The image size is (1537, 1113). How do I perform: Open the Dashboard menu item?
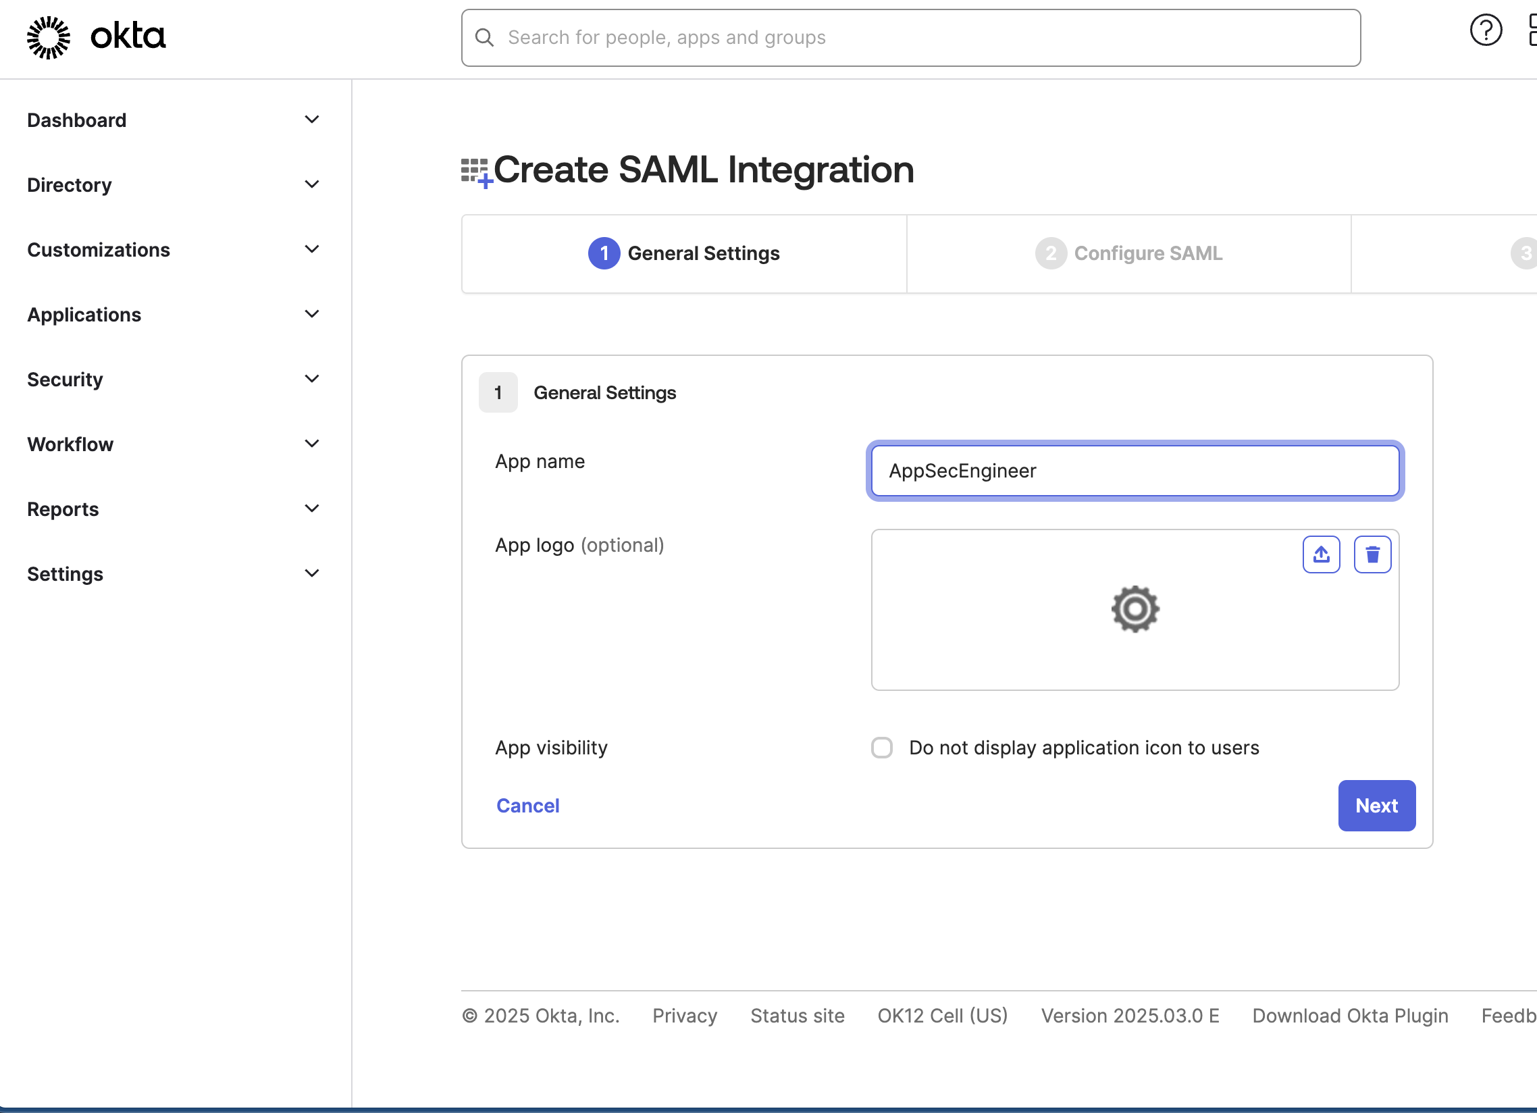coord(76,120)
